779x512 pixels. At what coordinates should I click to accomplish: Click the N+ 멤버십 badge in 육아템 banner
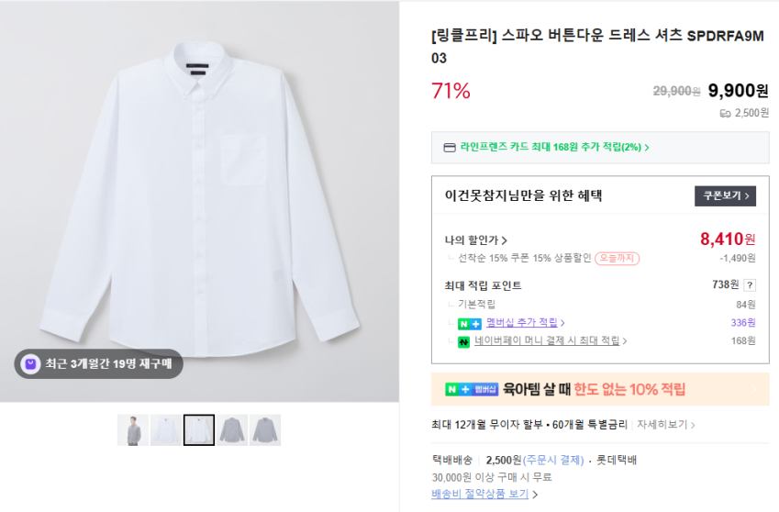[x=472, y=389]
